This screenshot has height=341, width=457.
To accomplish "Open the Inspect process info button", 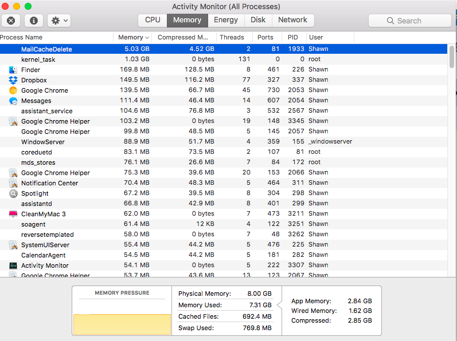I will pyautogui.click(x=33, y=21).
